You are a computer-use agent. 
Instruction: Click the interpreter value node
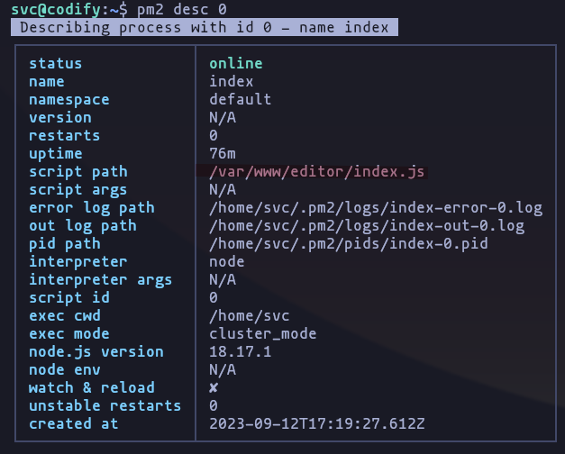tap(227, 262)
